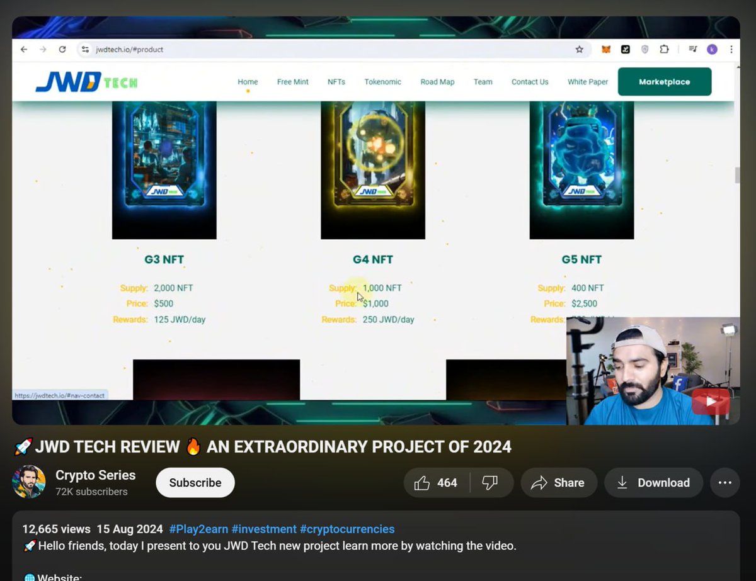This screenshot has height=581, width=756.
Task: Click the Subscribe button
Action: [x=195, y=483]
